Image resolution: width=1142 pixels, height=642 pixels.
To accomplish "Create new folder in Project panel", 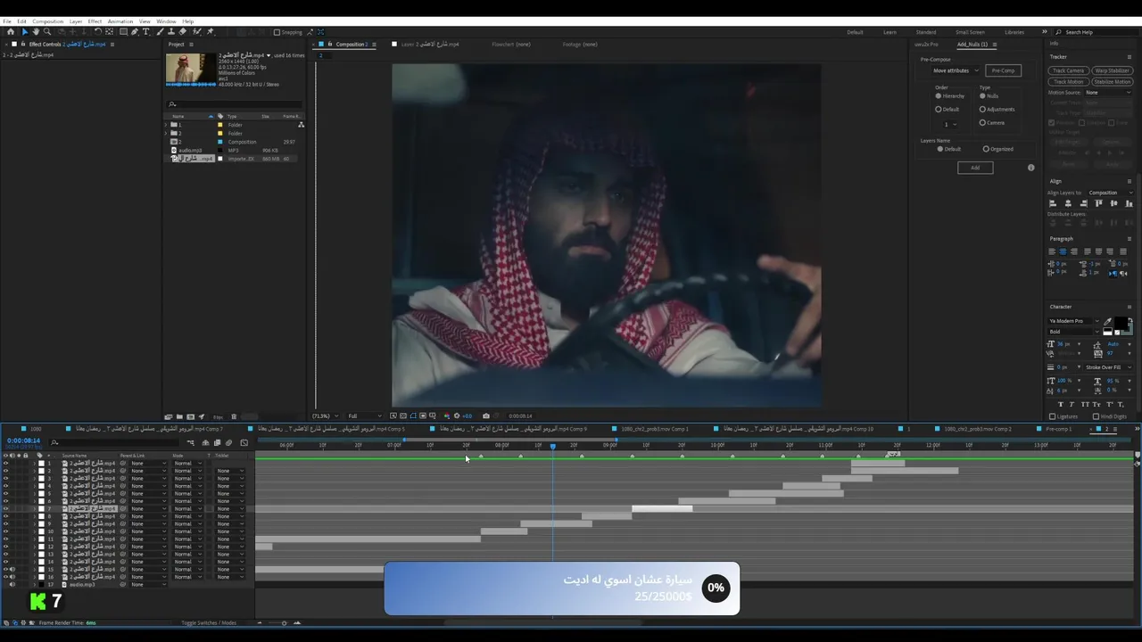I will coord(179,416).
